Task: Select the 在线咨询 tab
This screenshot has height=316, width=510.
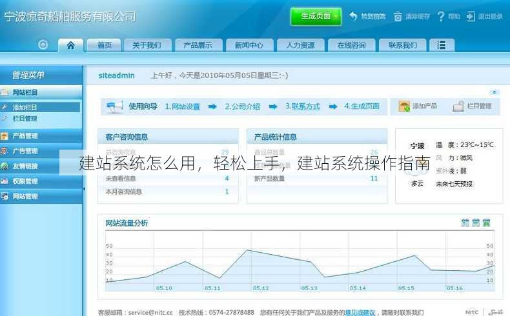Action: 352,45
